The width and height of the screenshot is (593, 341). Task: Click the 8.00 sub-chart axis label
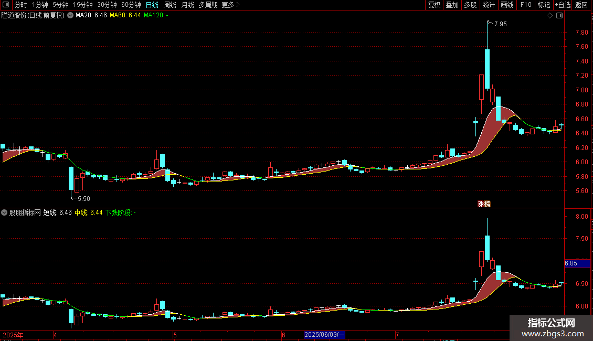coord(581,217)
